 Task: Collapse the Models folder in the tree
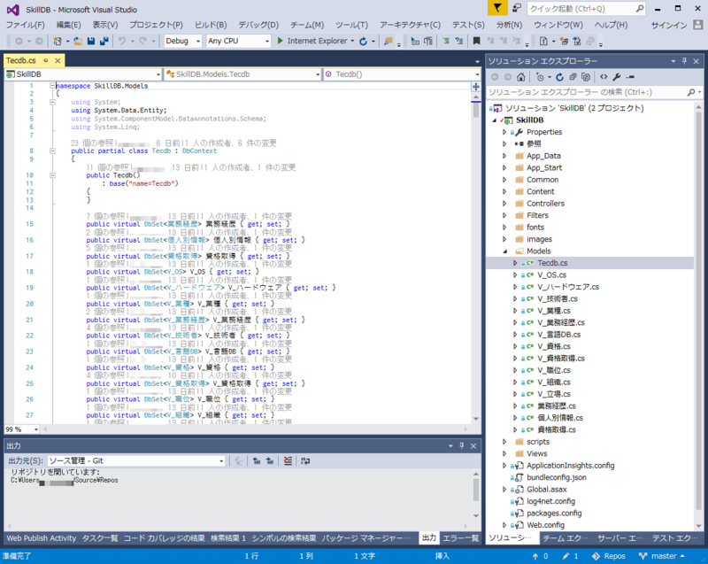(504, 251)
